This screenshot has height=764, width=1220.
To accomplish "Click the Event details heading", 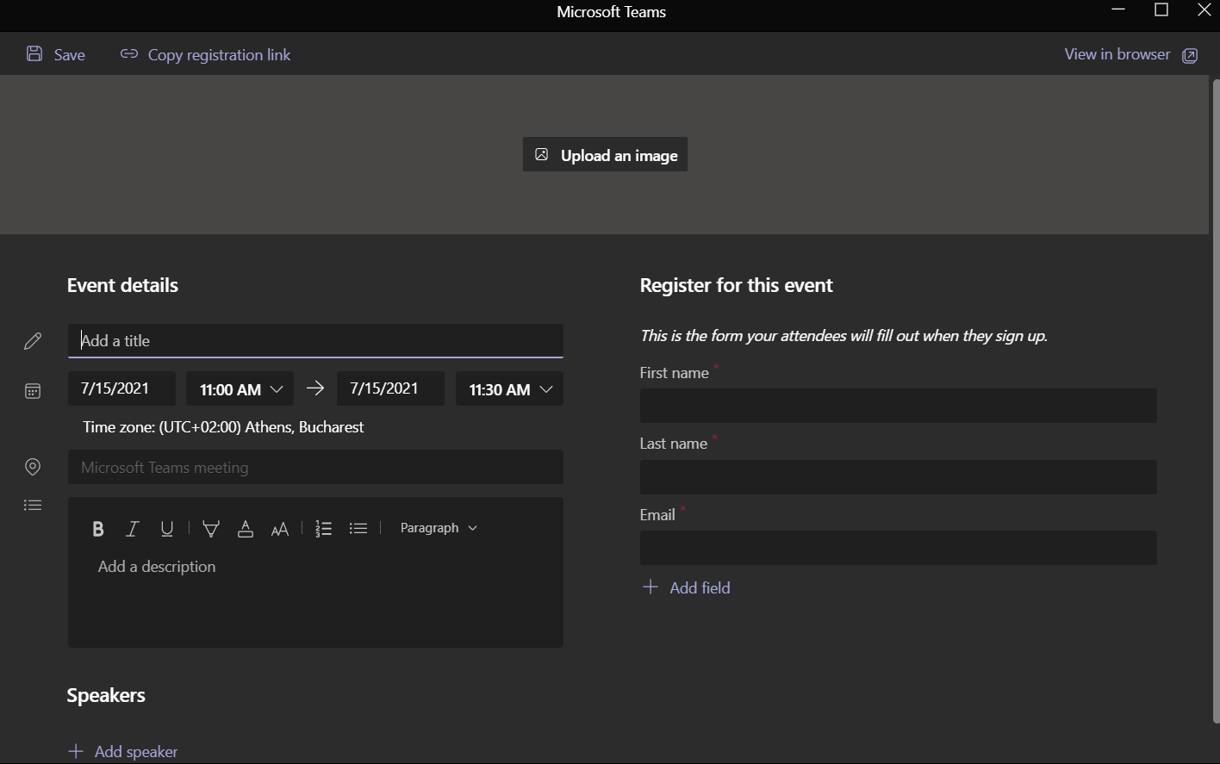I will 122,285.
